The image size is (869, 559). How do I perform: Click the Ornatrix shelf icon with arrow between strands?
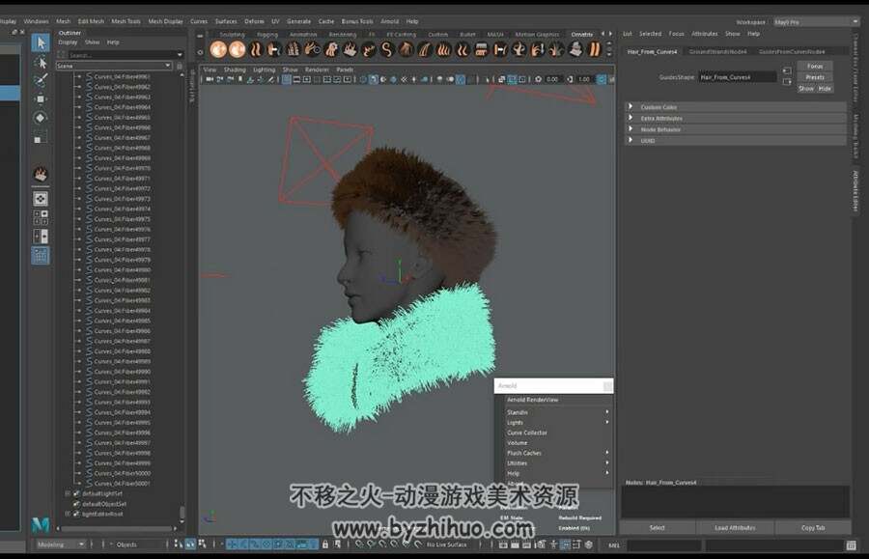[x=500, y=50]
